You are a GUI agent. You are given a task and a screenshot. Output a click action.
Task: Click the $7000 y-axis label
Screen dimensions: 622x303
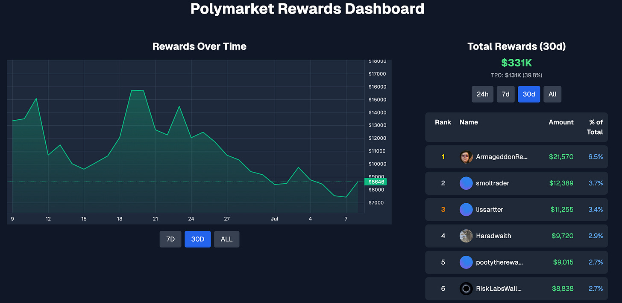coord(377,202)
